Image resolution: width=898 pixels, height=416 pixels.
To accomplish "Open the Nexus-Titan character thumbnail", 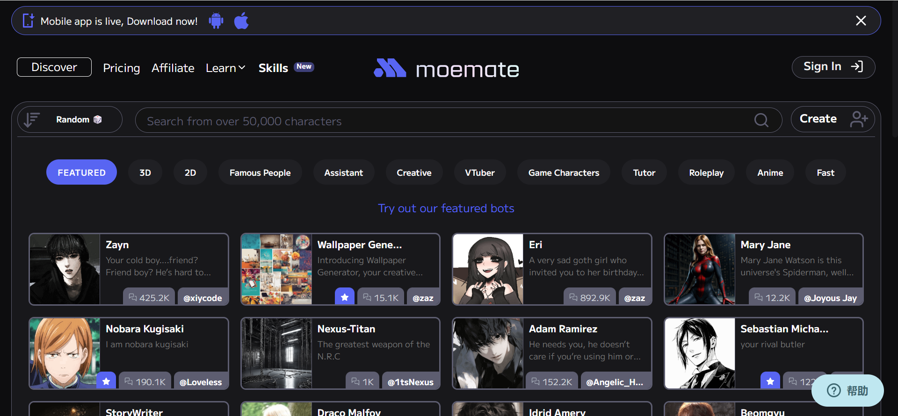I will click(x=277, y=353).
